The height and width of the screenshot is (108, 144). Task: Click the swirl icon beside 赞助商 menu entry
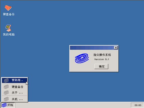[x=6, y=80]
